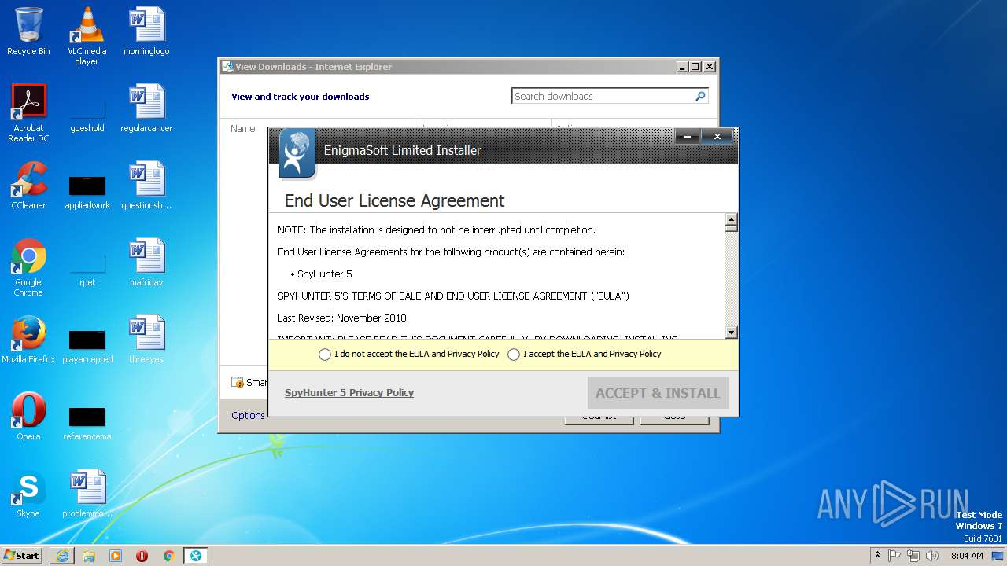Open CCleaner desktop shortcut
Viewport: 1007px width, 566px height.
coord(28,186)
